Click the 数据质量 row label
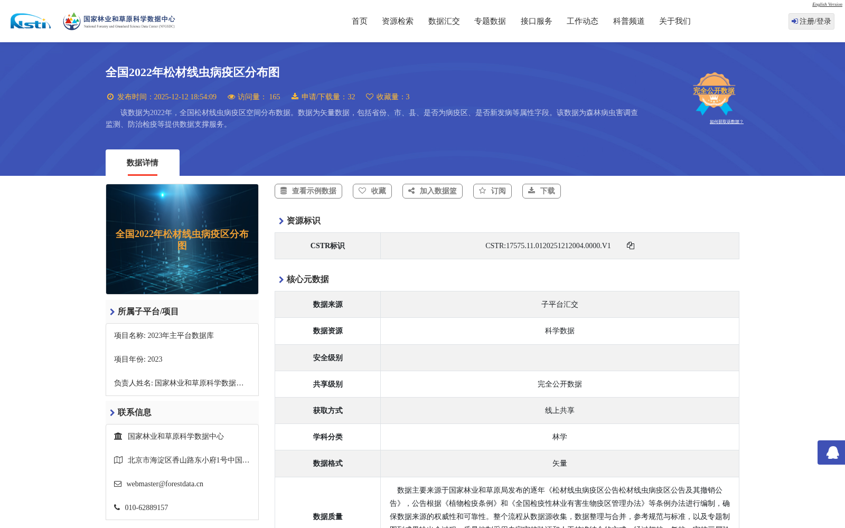This screenshot has height=528, width=845. point(327,516)
